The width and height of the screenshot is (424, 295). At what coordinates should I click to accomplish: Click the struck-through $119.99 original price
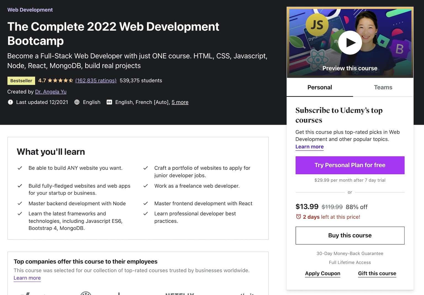(x=332, y=207)
